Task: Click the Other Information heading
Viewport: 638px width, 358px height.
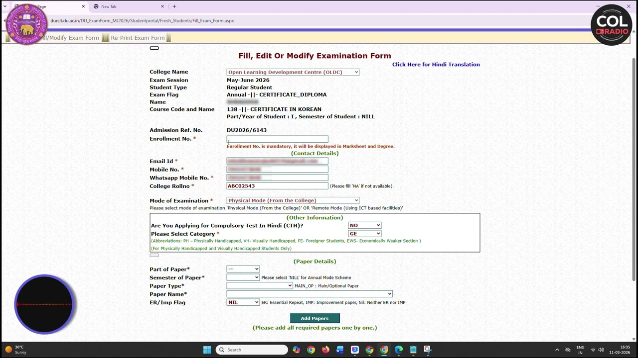Action: [315, 217]
